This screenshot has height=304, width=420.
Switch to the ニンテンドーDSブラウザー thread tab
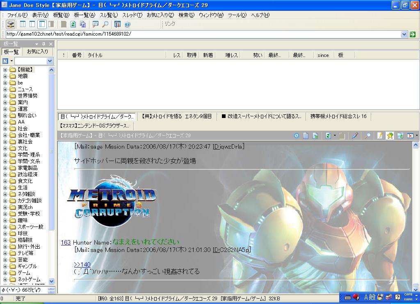coord(95,125)
